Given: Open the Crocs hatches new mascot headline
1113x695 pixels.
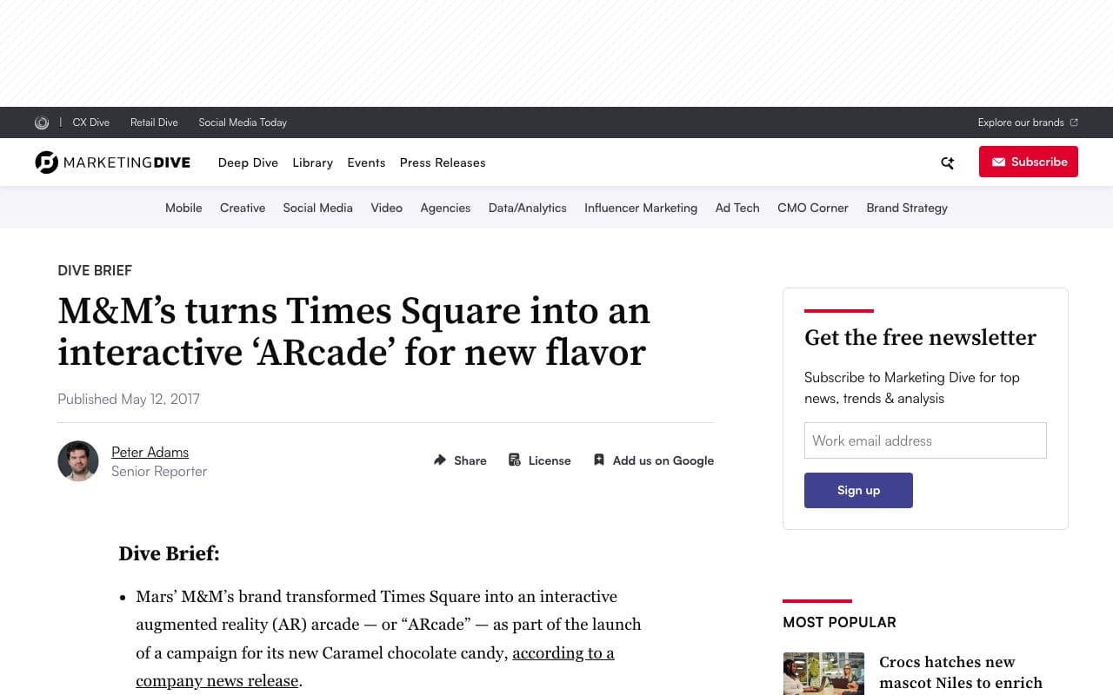Looking at the screenshot, I should 961,672.
